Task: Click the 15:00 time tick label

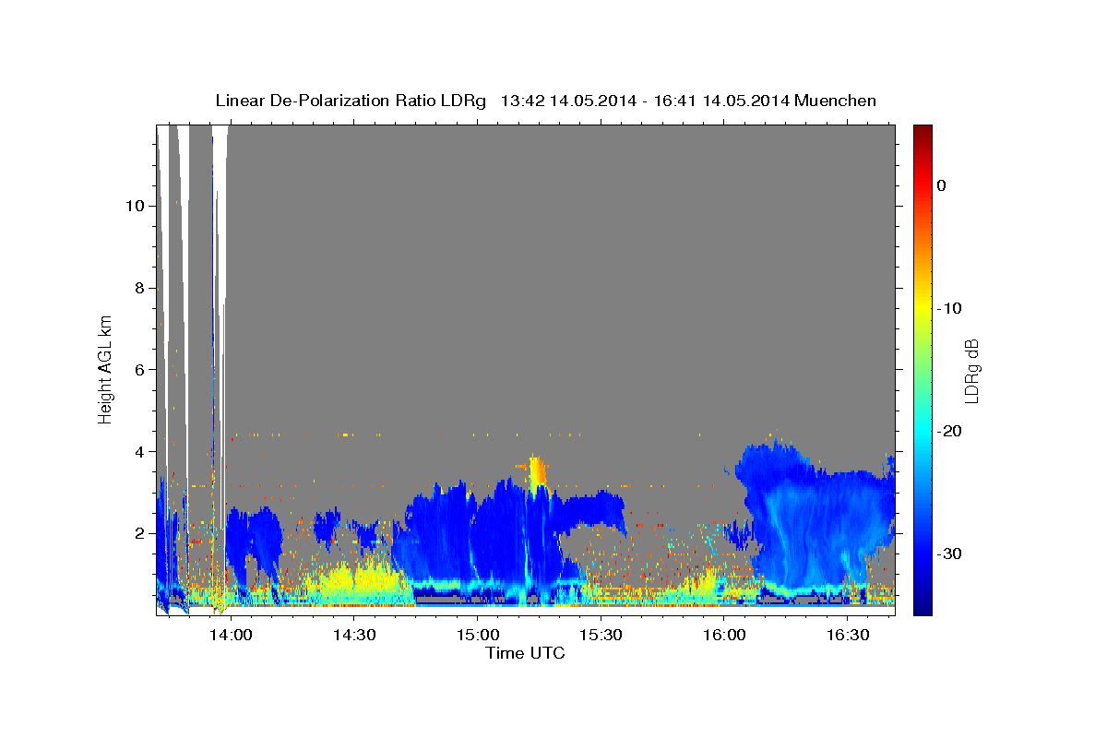Action: pyautogui.click(x=477, y=635)
